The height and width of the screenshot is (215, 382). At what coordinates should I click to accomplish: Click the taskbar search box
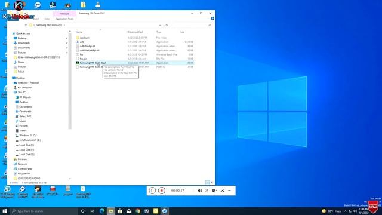[x=44, y=211]
